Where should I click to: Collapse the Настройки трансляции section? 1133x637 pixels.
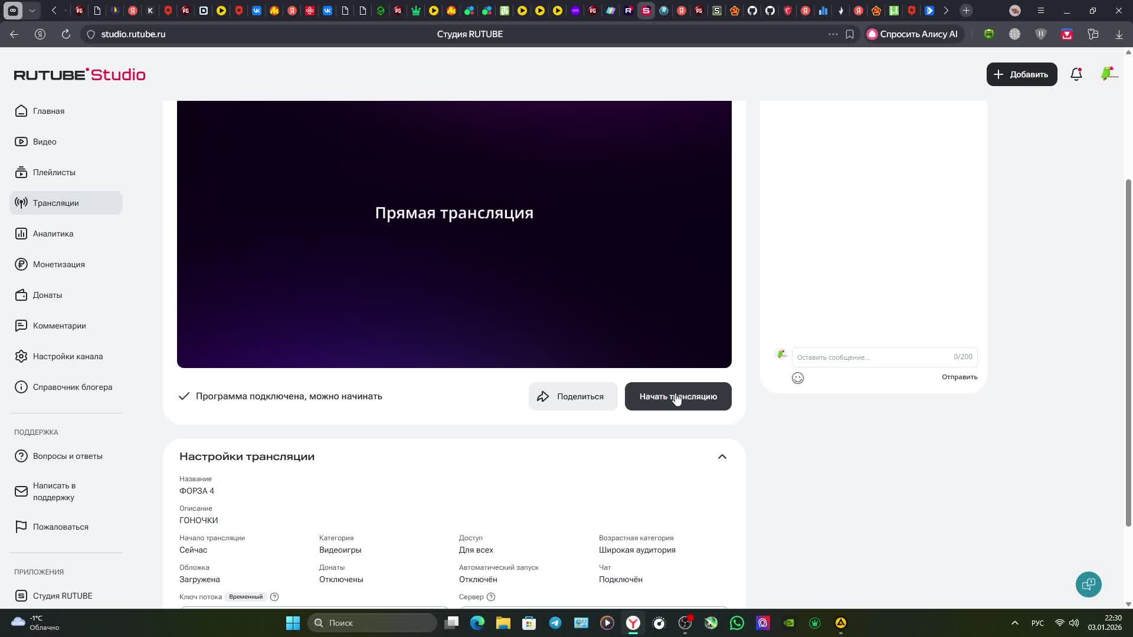point(722,457)
